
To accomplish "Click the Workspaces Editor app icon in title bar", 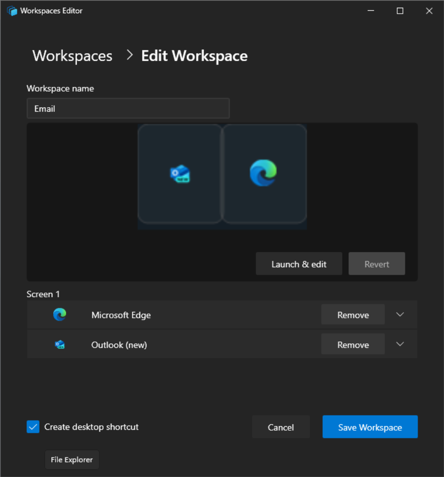I will pos(12,11).
